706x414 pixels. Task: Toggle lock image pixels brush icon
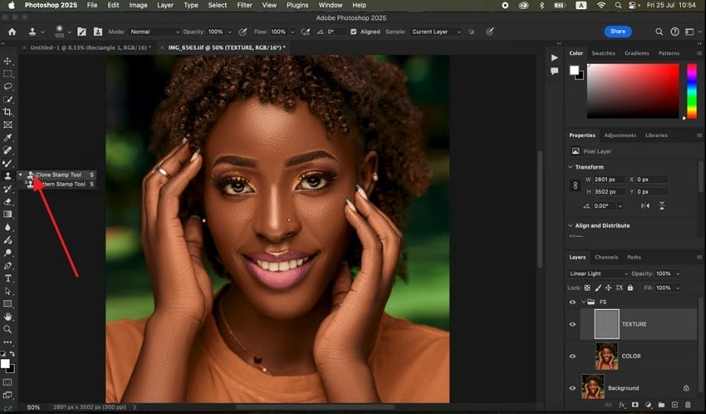[x=598, y=288]
